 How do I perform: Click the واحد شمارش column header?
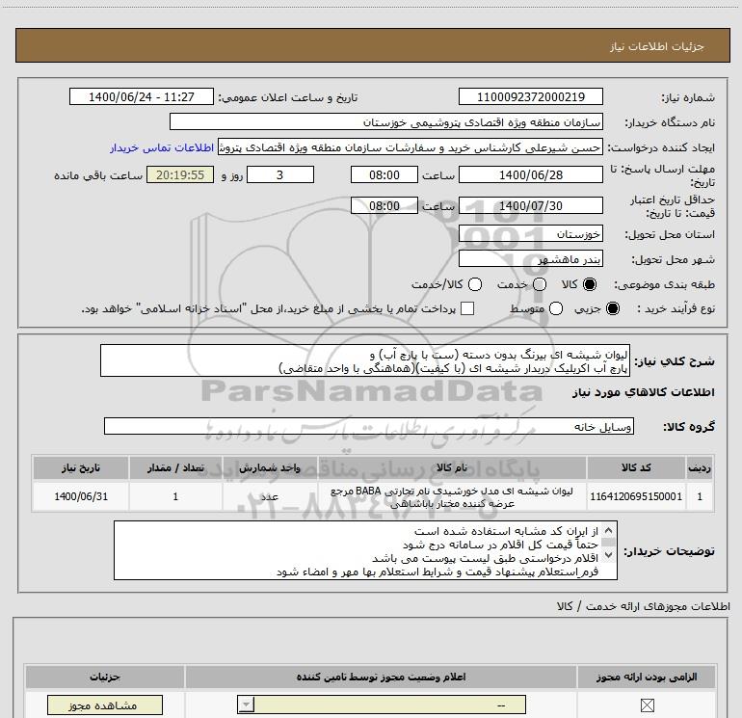coord(270,467)
